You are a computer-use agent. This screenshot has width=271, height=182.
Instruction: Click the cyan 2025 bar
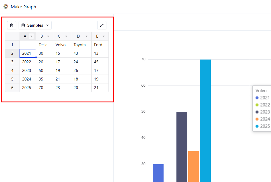[x=205, y=121]
